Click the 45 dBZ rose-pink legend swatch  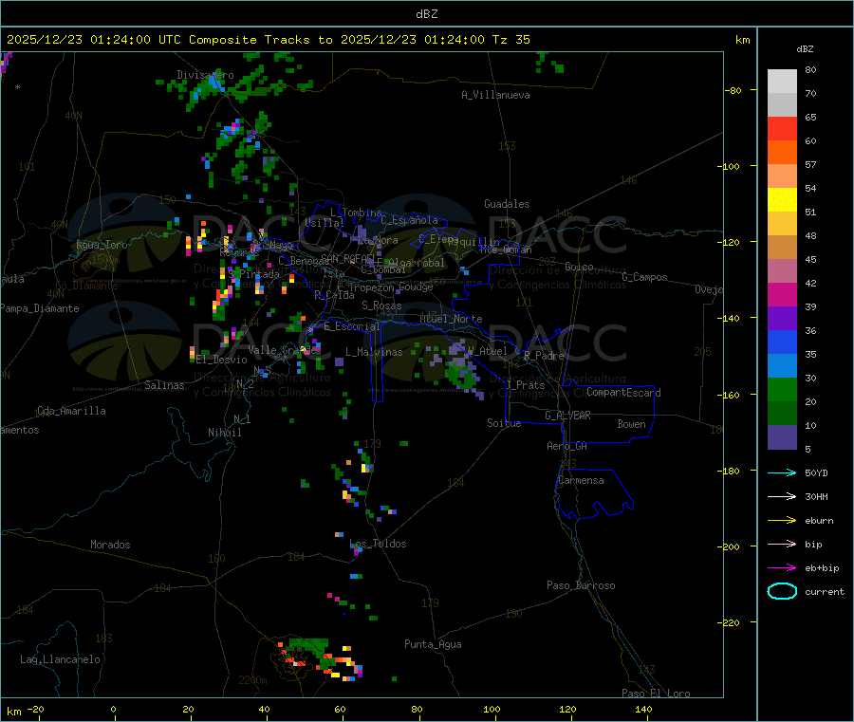(782, 271)
